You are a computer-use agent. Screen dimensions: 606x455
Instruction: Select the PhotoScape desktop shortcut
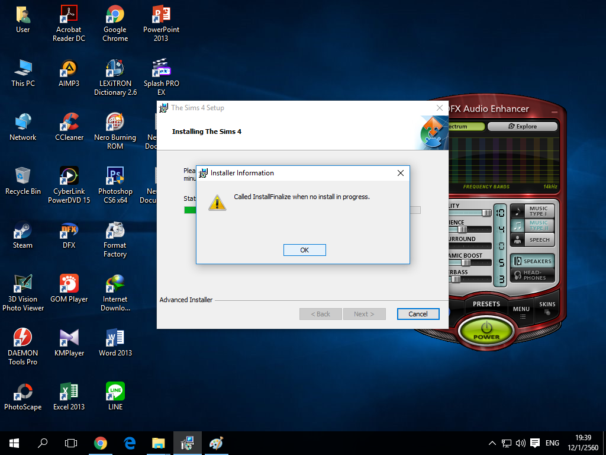[x=23, y=396]
